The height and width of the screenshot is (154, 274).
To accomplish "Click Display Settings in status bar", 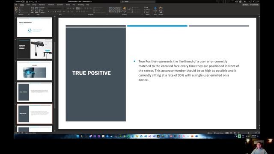I will (x=219, y=133).
